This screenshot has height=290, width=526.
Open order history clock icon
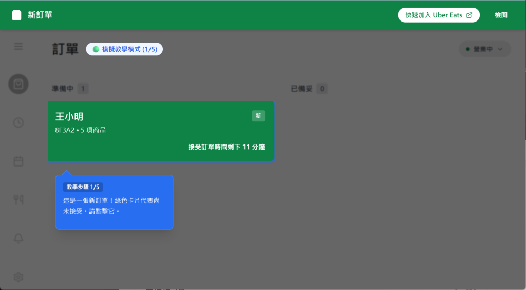(x=18, y=122)
